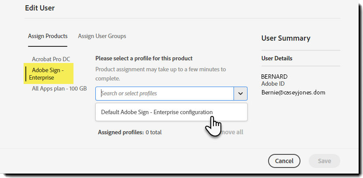
Task: Select Adobe Sign - Enterprise product
Action: 49,73
